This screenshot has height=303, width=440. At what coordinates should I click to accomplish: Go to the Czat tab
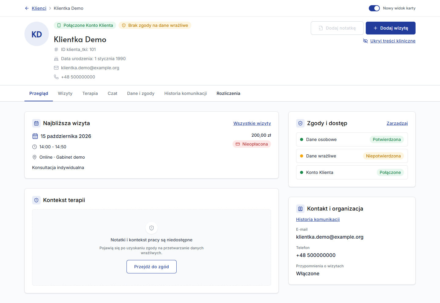click(112, 93)
